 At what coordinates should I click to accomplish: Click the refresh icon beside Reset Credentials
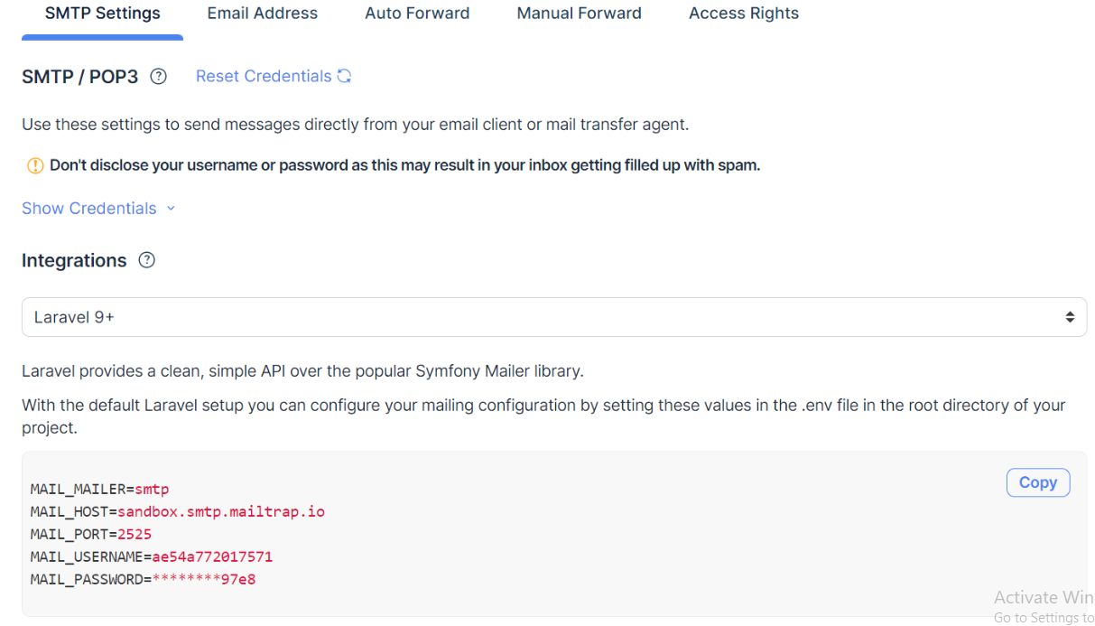(344, 76)
